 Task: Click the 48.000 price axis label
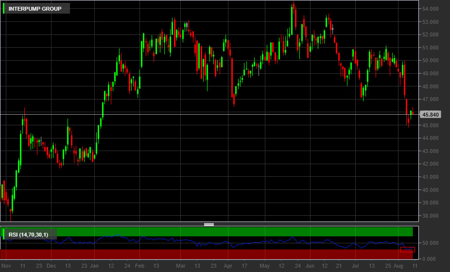click(430, 86)
